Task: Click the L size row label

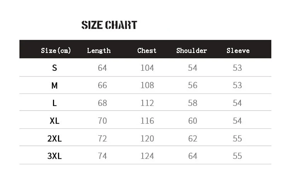Action: (55, 103)
